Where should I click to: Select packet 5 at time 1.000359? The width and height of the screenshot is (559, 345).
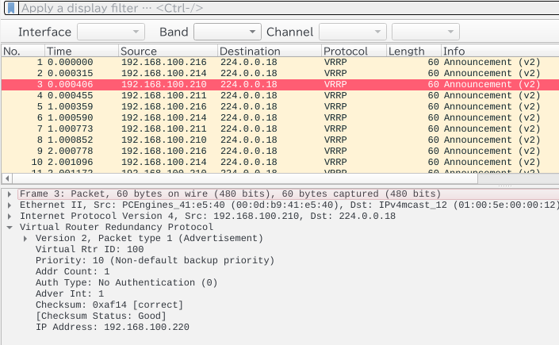pyautogui.click(x=280, y=106)
